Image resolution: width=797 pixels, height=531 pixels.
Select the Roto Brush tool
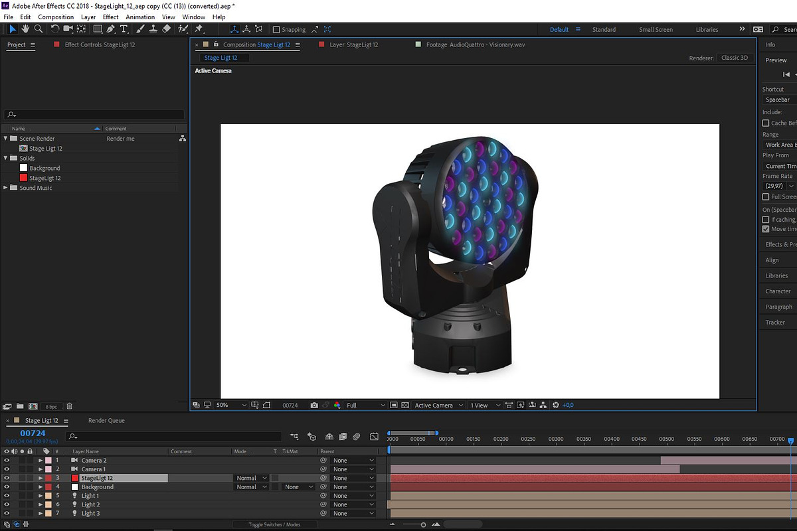click(183, 29)
